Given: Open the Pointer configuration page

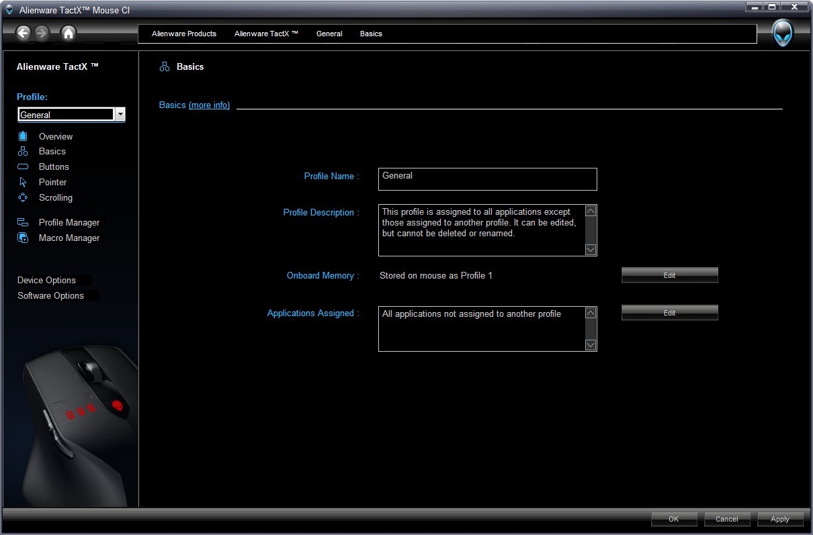Looking at the screenshot, I should click(x=52, y=182).
